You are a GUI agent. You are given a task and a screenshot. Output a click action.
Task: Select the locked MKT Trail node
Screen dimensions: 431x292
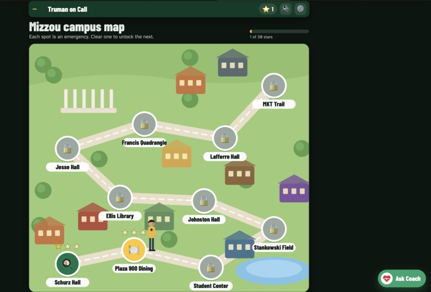coord(274,86)
